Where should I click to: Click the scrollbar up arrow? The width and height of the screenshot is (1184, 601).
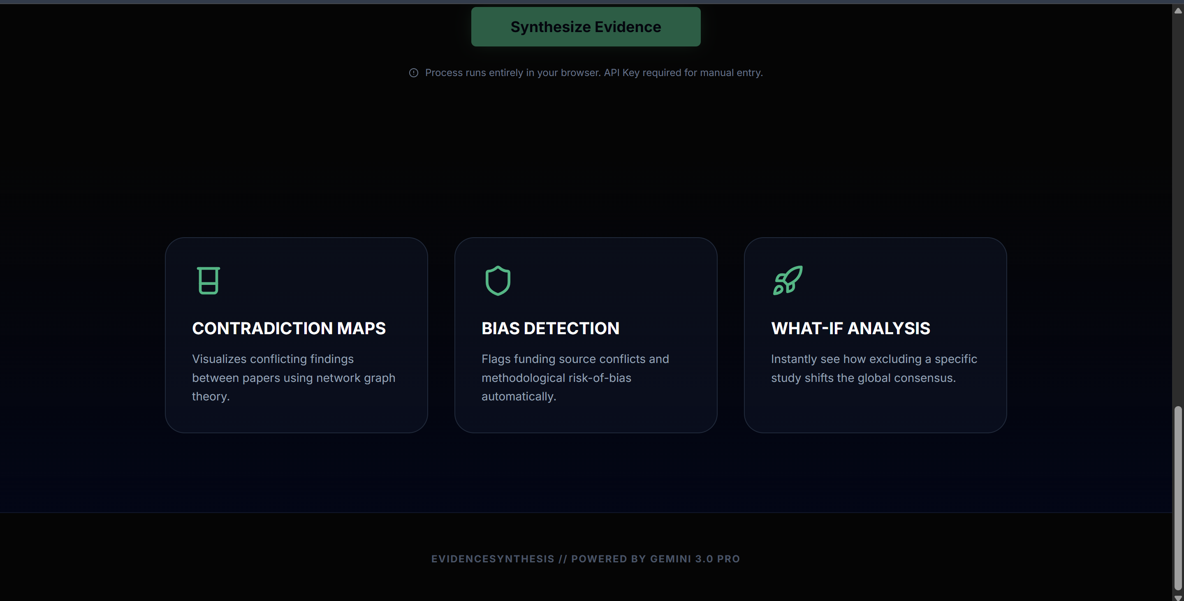[1178, 11]
